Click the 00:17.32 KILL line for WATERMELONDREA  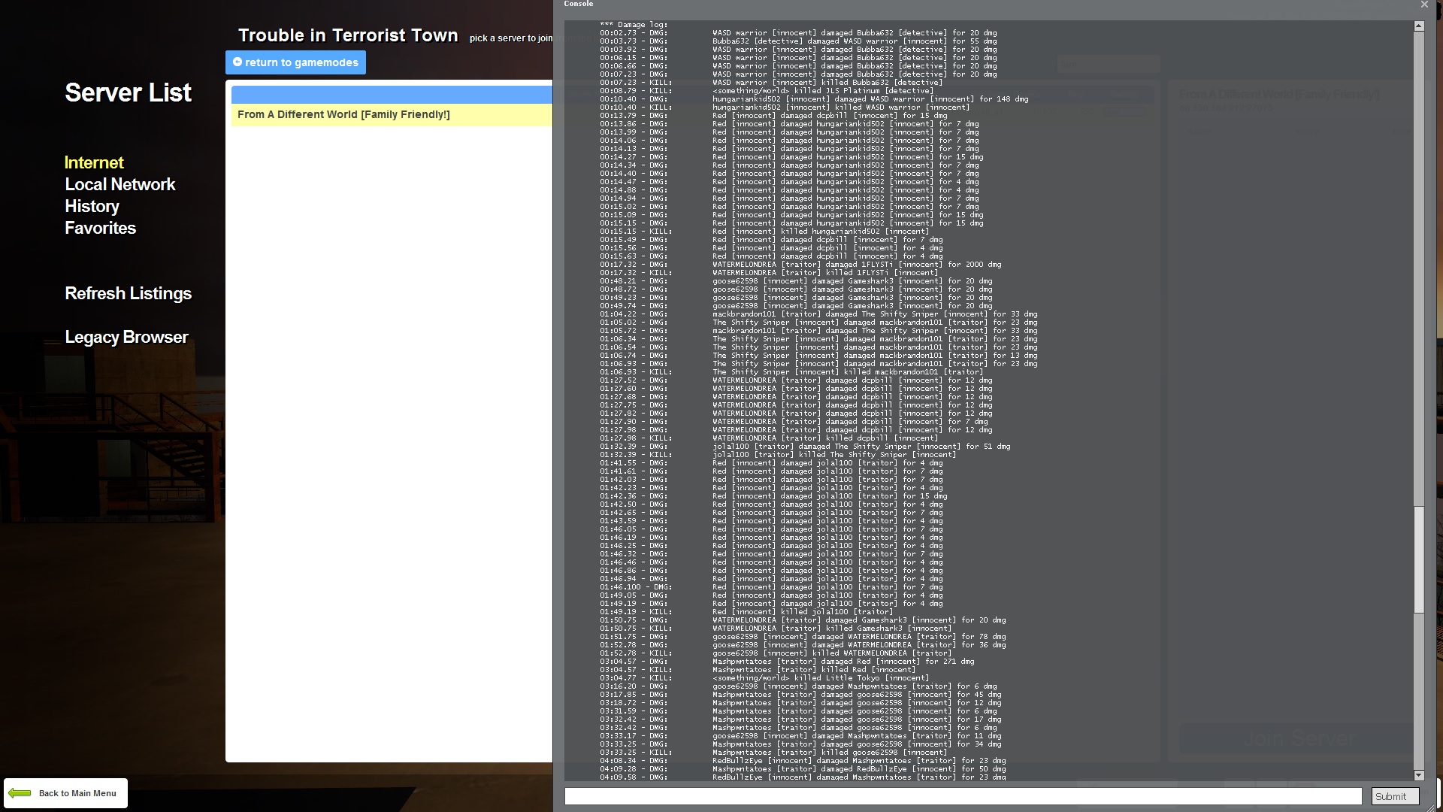tap(770, 273)
